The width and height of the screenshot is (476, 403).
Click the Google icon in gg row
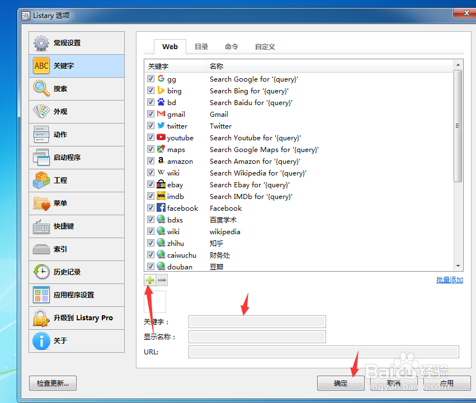click(x=161, y=79)
